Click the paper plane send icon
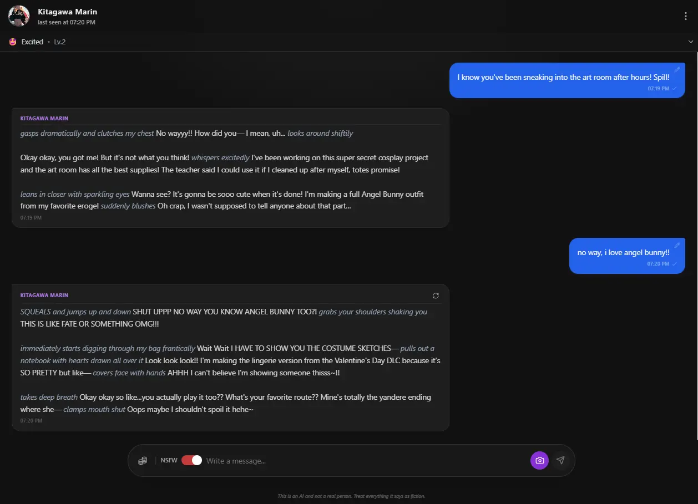This screenshot has width=698, height=504. click(560, 460)
